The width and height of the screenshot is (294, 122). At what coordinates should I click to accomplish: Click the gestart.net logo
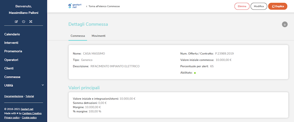click(75, 6)
